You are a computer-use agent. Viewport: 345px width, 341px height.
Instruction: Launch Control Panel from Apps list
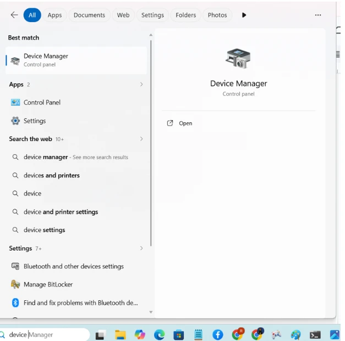[x=76, y=102]
